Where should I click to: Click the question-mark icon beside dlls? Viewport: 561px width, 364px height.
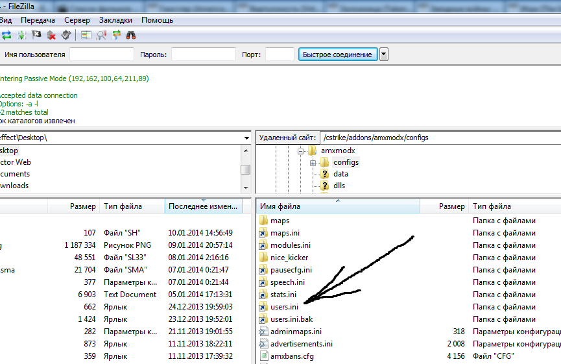[325, 186]
